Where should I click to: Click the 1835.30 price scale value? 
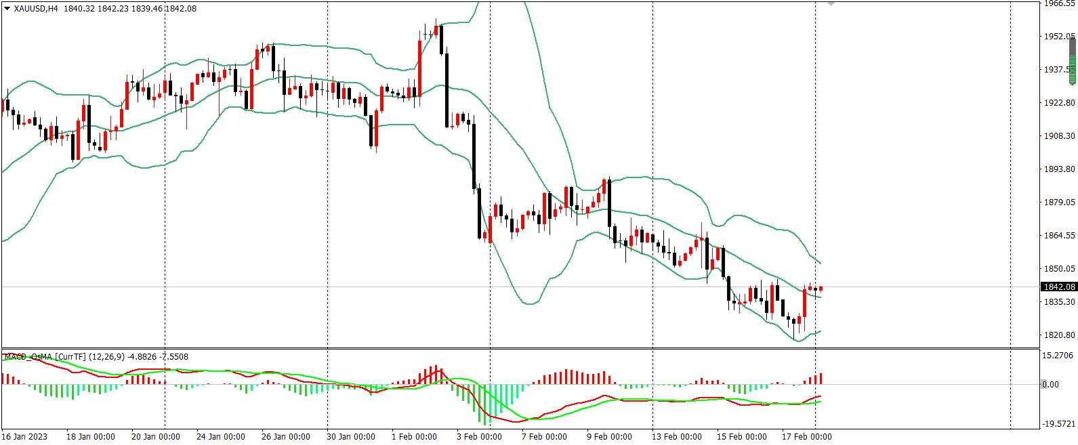click(1060, 302)
